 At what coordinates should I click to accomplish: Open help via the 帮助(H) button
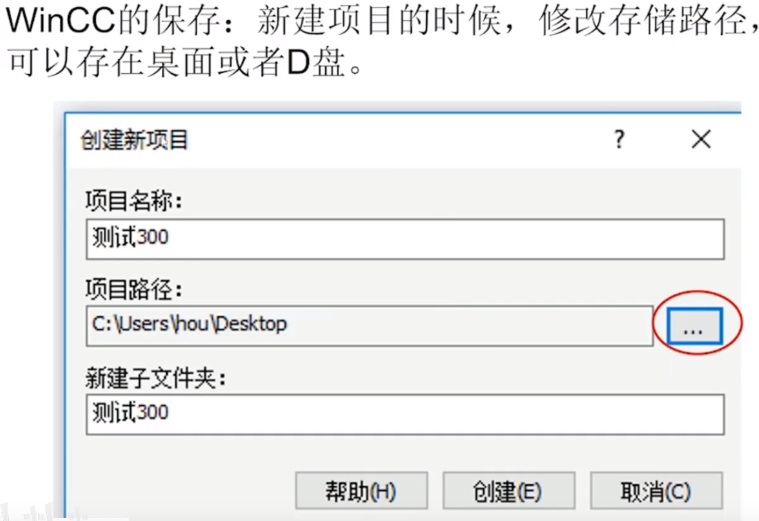tap(361, 491)
